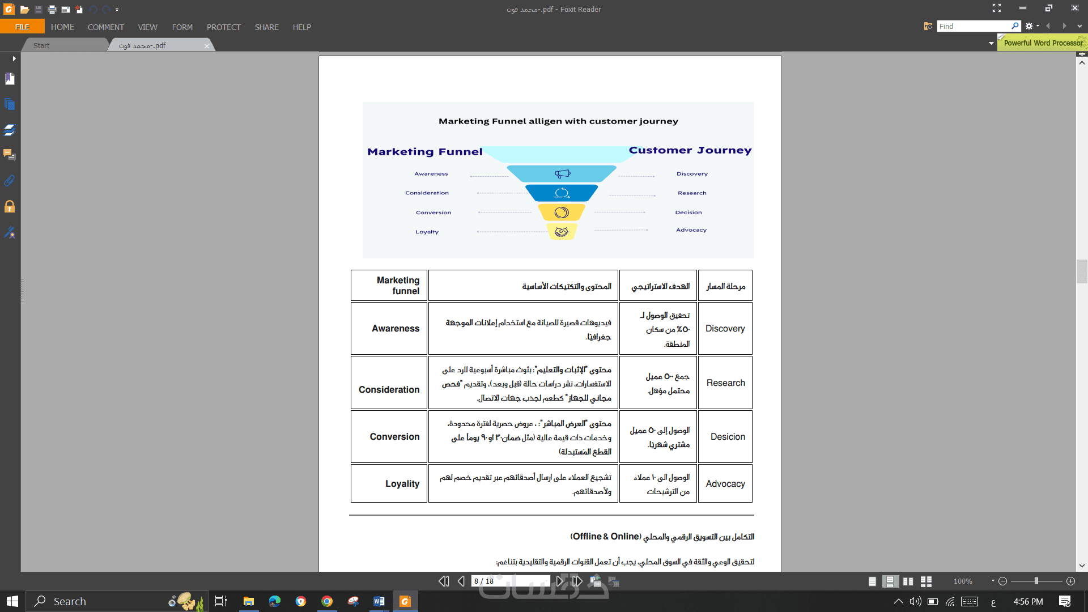1088x612 pixels.
Task: Open the quick access toolbar customize dropdown
Action: 117,10
